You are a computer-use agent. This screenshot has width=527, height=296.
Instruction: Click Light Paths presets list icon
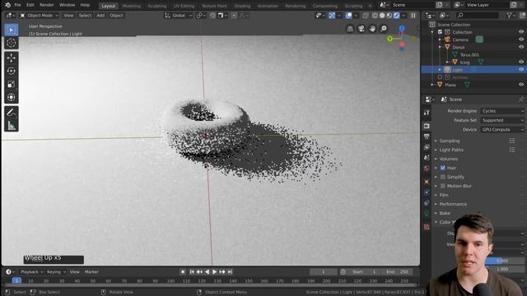point(512,150)
